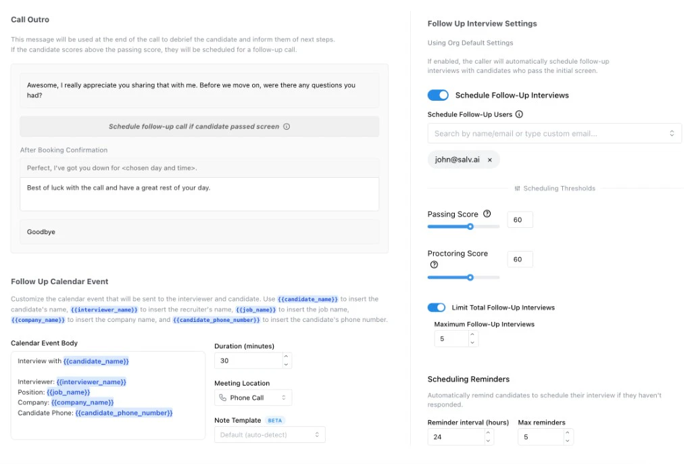692x464 pixels.
Task: Click the Calendar Event Body text area
Action: coord(108,396)
